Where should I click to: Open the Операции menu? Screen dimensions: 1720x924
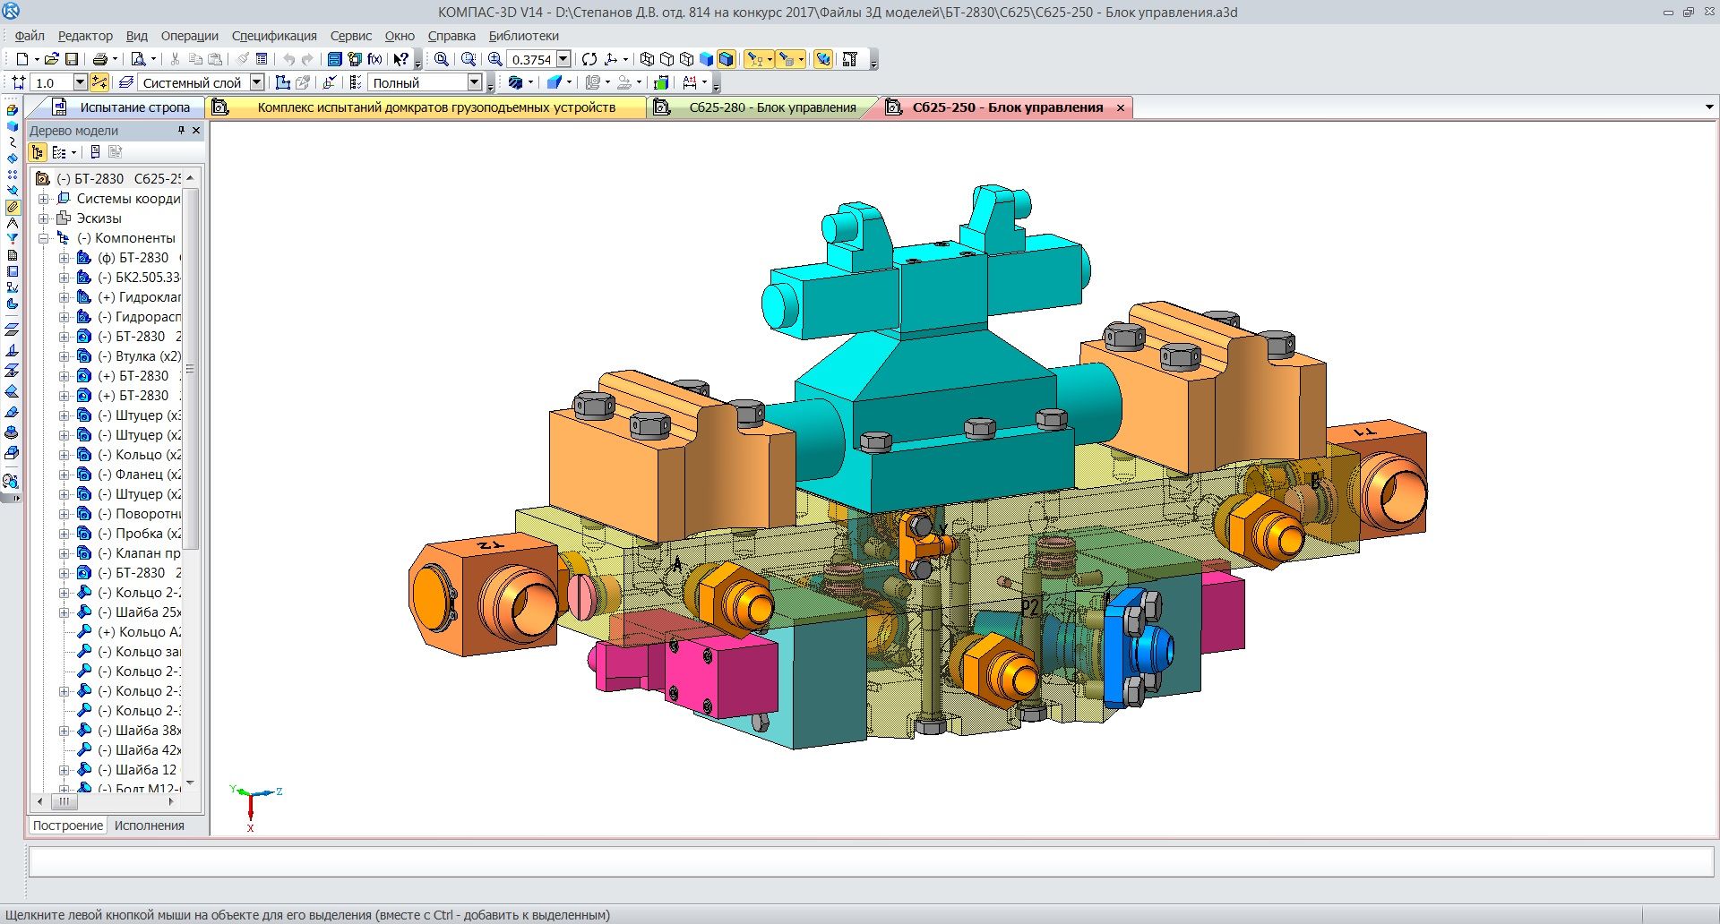189,36
